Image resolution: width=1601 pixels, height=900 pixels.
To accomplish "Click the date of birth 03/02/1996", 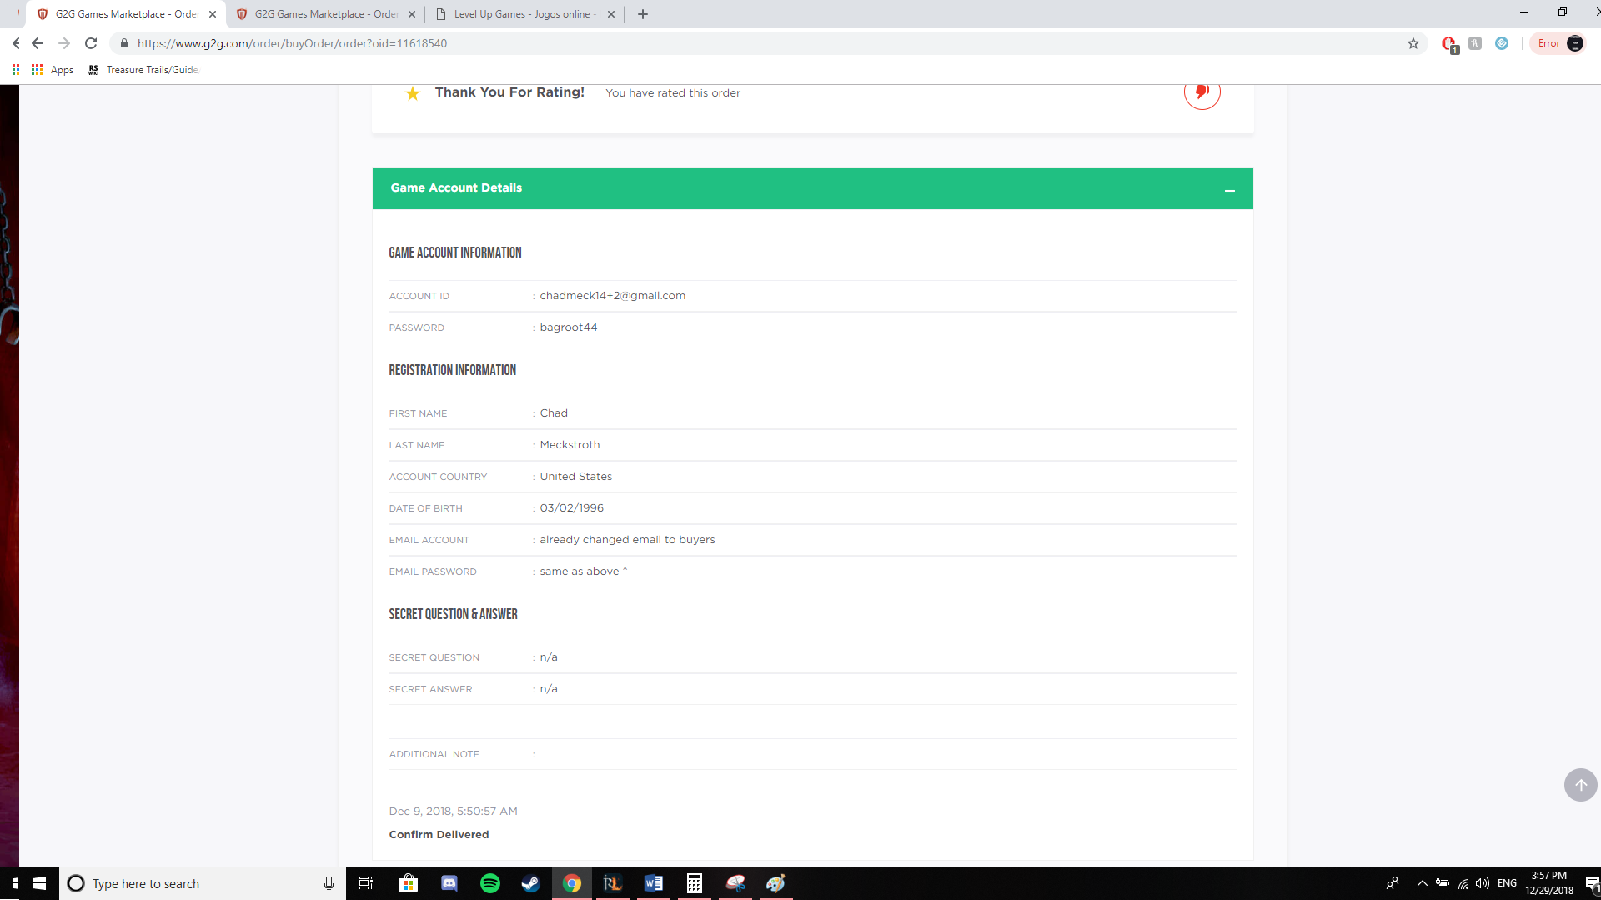I will click(572, 508).
